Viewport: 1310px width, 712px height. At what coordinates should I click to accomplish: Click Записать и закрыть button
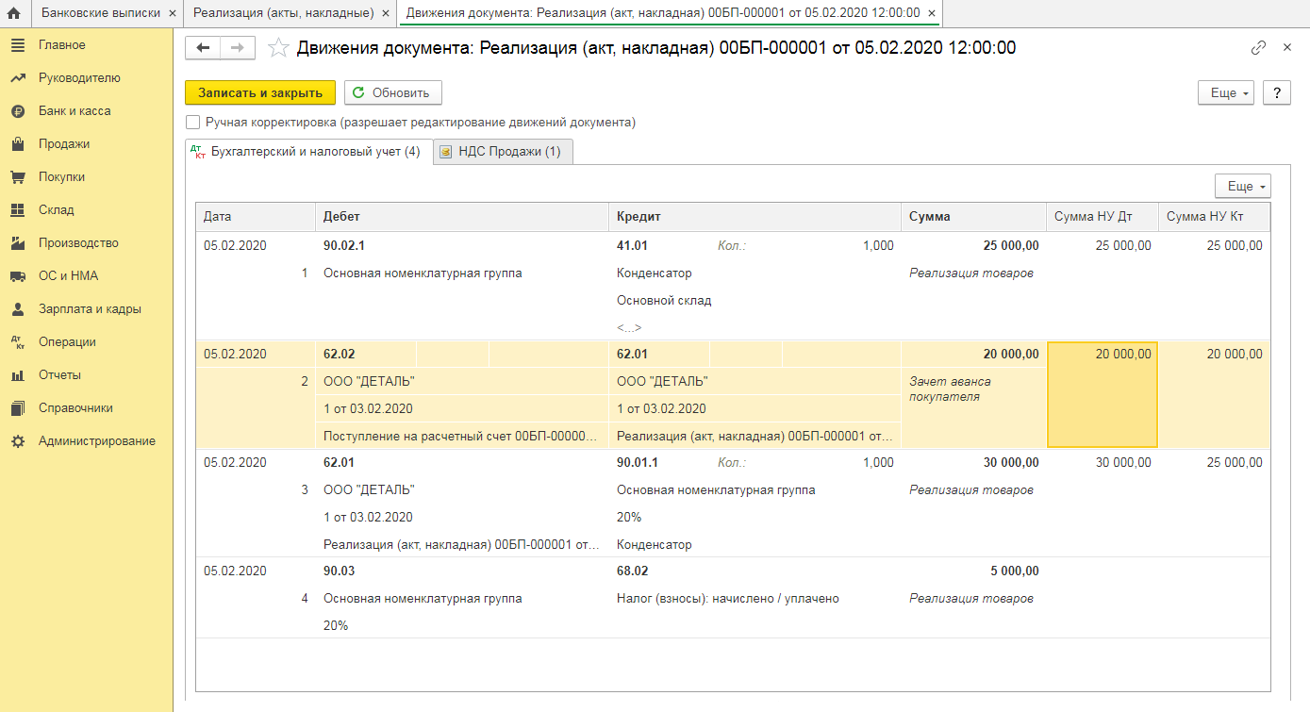(x=259, y=92)
